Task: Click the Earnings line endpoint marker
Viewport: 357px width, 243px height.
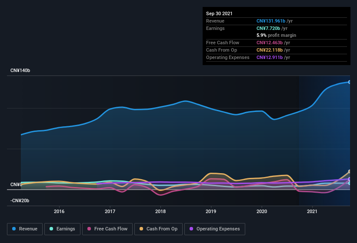Action: pos(350,183)
